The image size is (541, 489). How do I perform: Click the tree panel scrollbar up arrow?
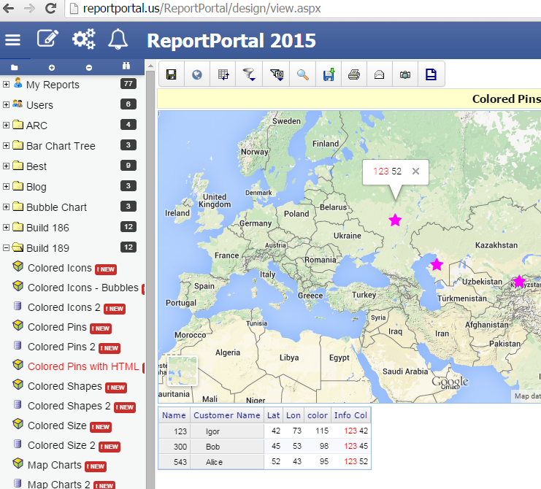pos(150,66)
